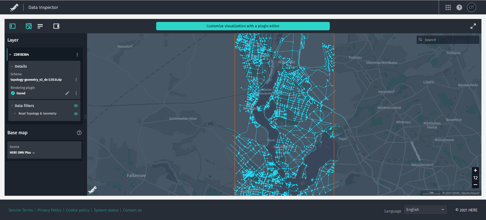Open the English language dropdown

pos(425,210)
